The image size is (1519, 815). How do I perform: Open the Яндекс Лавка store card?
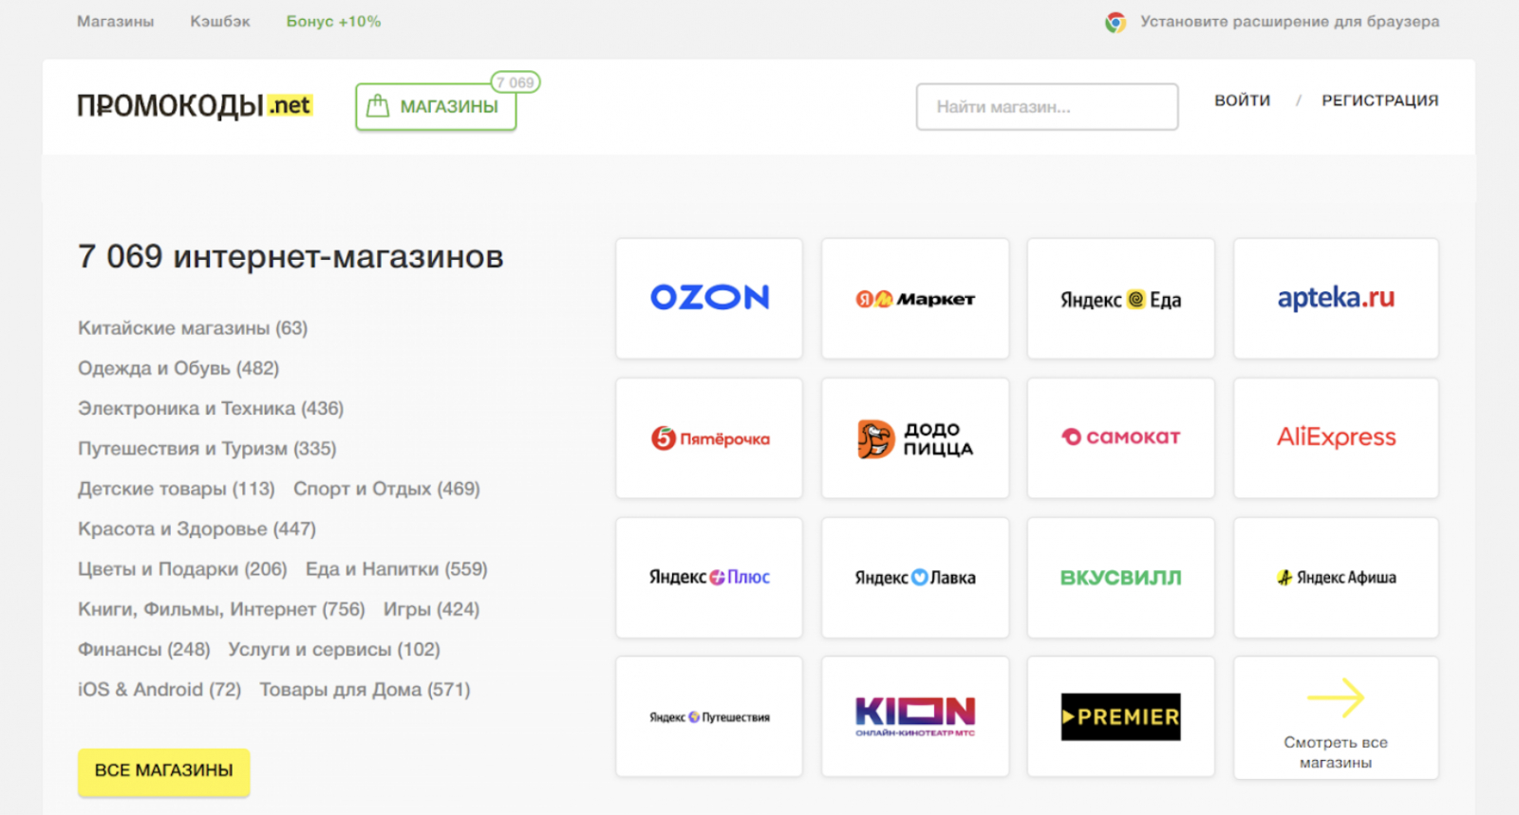[x=915, y=577]
